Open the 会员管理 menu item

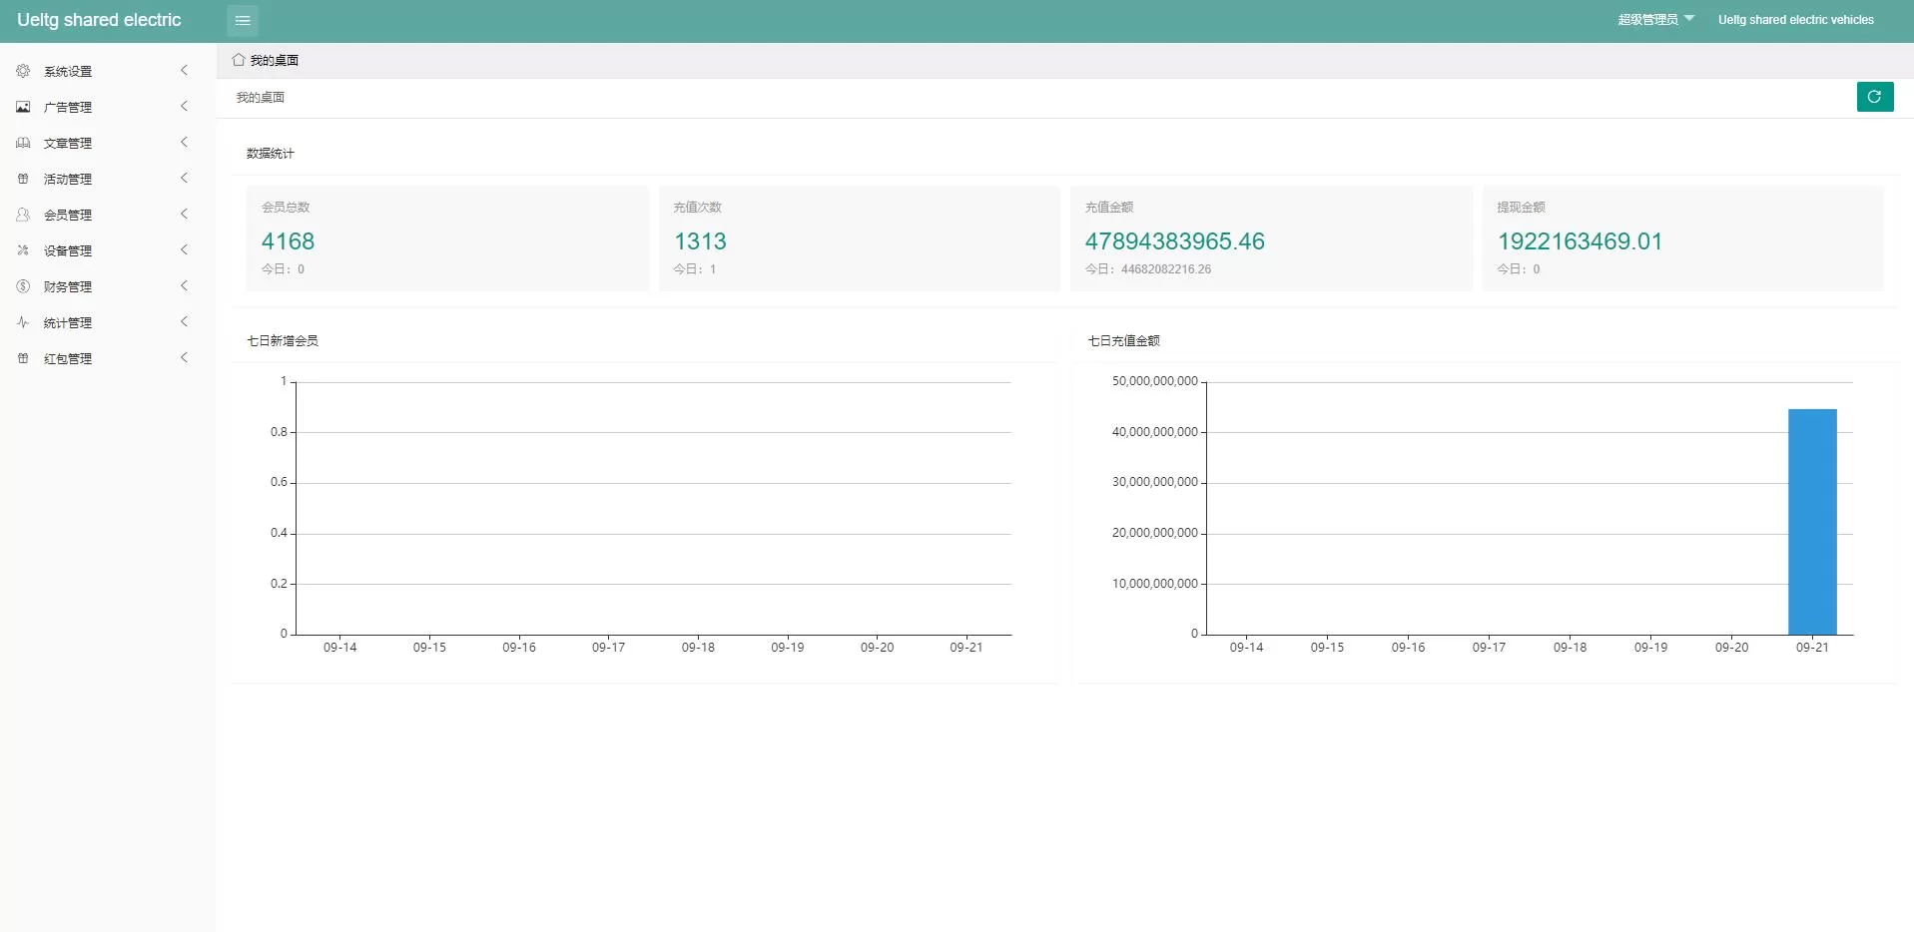(x=68, y=215)
